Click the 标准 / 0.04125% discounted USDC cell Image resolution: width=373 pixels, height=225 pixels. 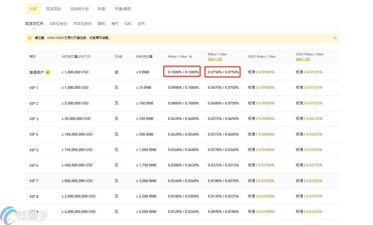point(309,119)
